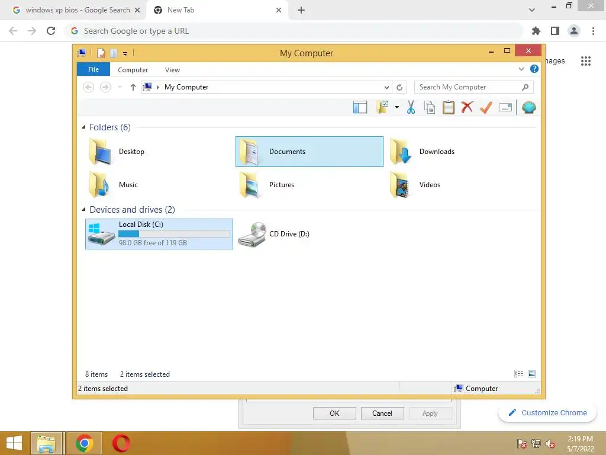Open the Chrome profile avatar
This screenshot has height=455, width=606.
574,31
